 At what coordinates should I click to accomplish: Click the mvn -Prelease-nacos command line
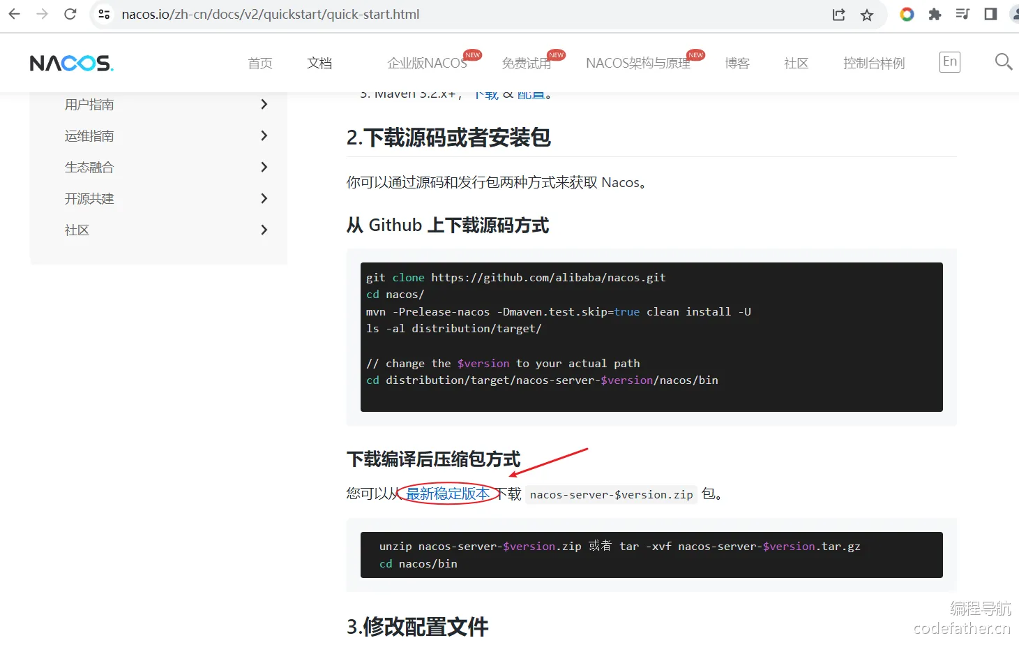pyautogui.click(x=559, y=312)
